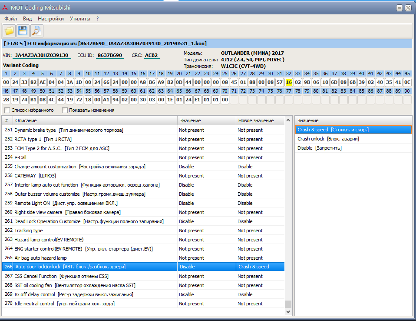The width and height of the screenshot is (416, 321).
Task: Select row 257 Interior lamp auto cut function
Action: (143, 185)
